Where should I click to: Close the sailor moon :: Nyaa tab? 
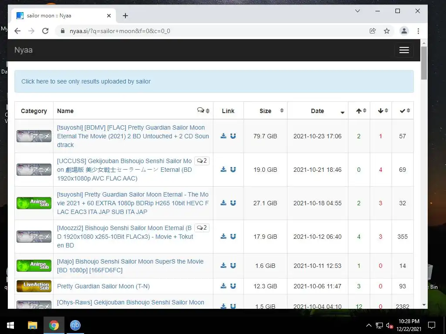(108, 16)
